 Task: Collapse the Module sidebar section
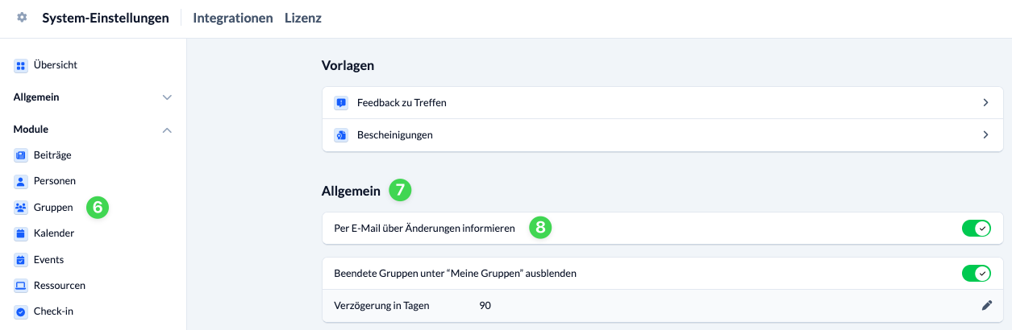[x=167, y=130]
